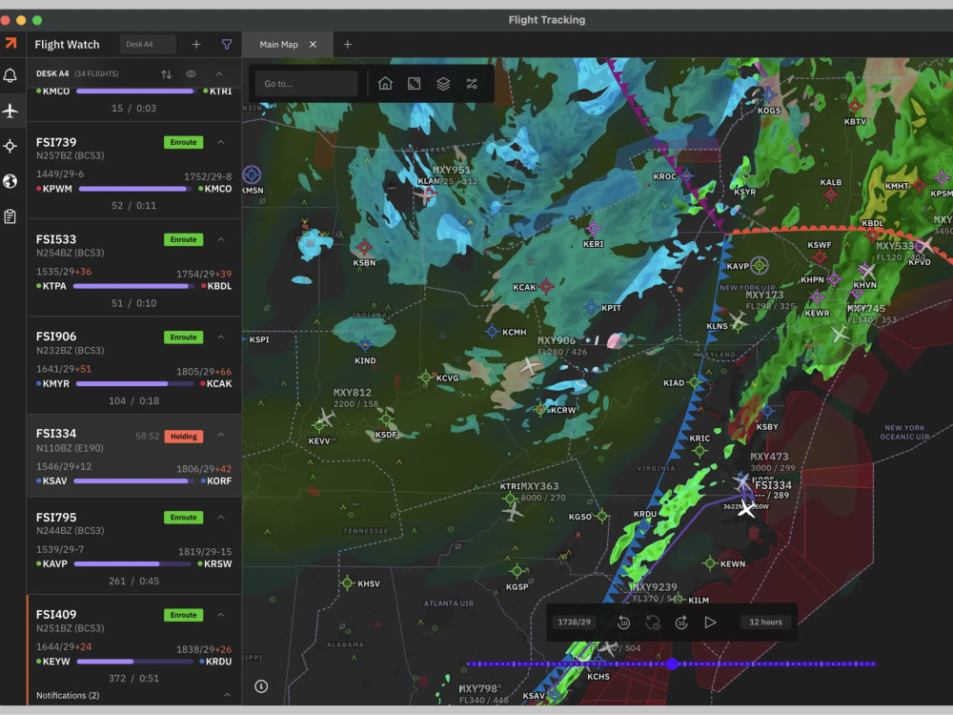Toggle fullscreen map icon
The width and height of the screenshot is (953, 715).
[414, 84]
